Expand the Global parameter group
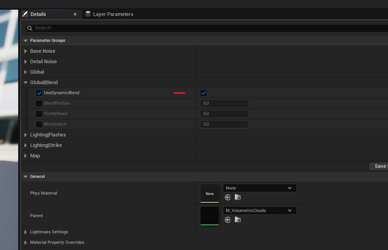Image resolution: width=388 pixels, height=250 pixels. (26, 72)
